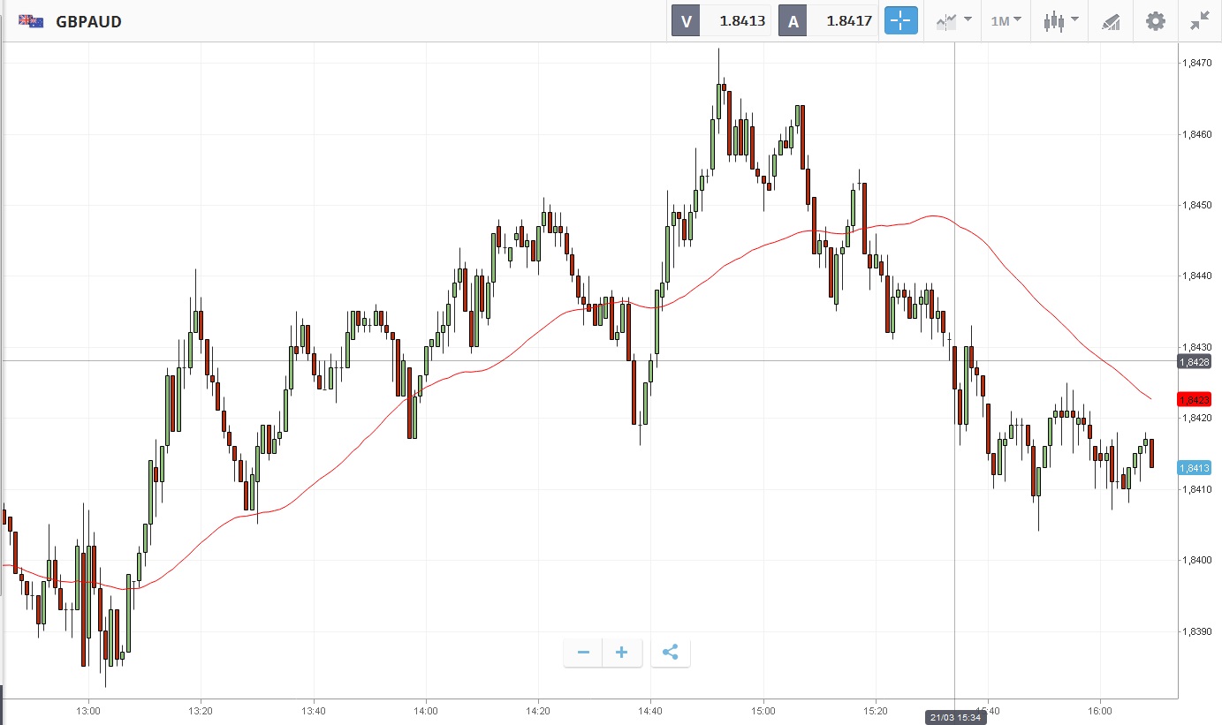Click the A buy price 1.8417 button
1222x725 pixels.
[x=828, y=21]
